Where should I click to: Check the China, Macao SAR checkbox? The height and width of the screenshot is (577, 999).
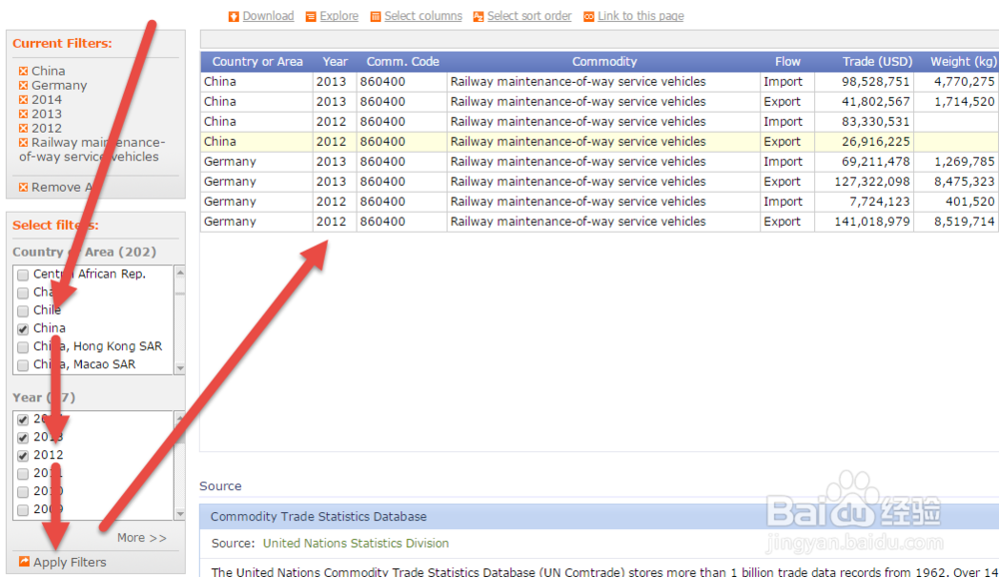[23, 365]
